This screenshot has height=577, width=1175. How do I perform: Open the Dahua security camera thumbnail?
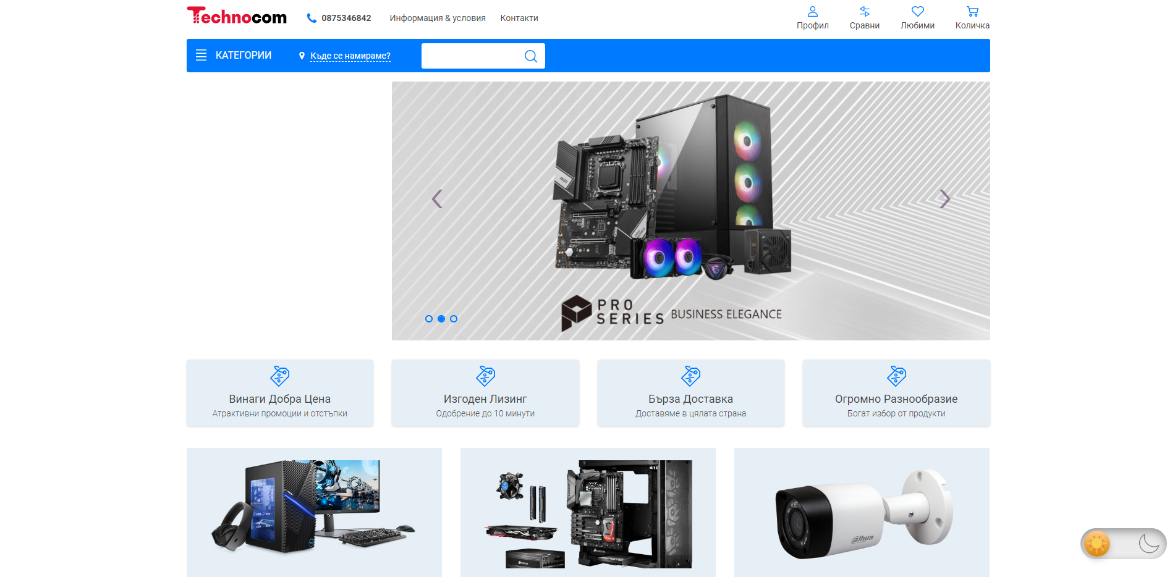(x=862, y=512)
